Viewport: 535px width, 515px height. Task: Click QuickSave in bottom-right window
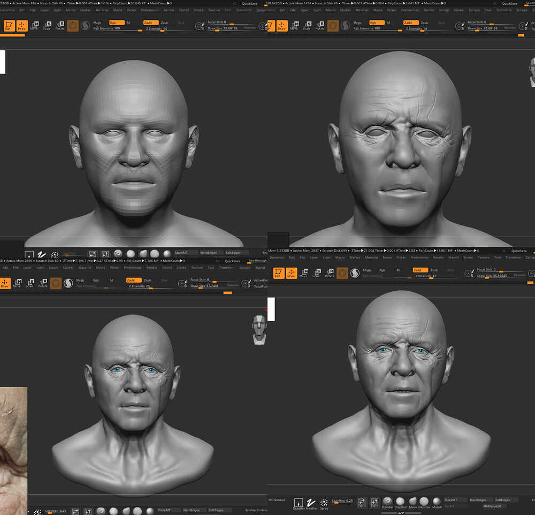pyautogui.click(x=519, y=251)
